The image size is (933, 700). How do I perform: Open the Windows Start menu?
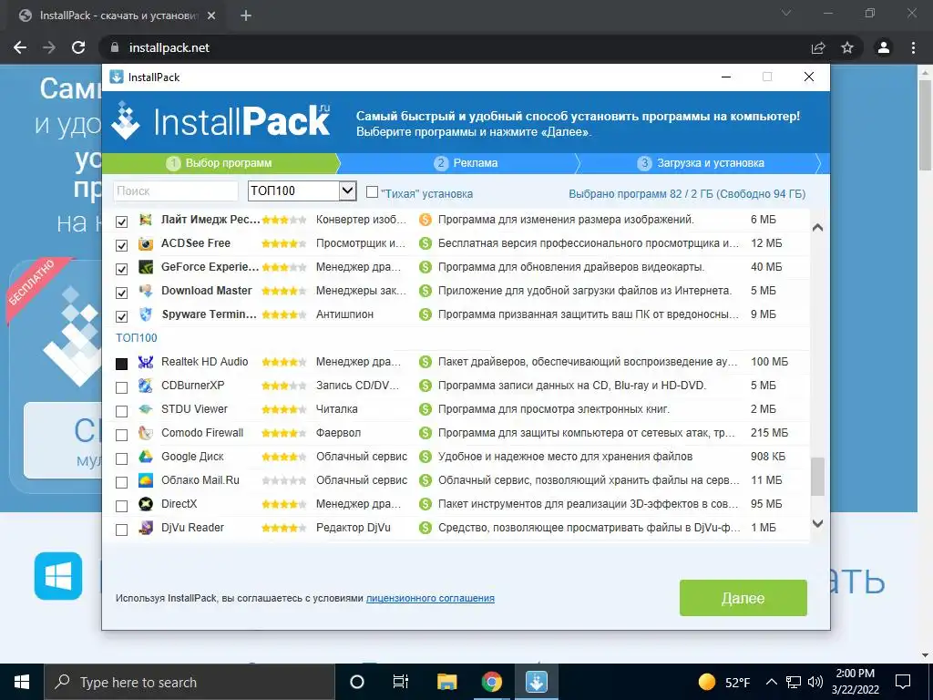pos(22,682)
